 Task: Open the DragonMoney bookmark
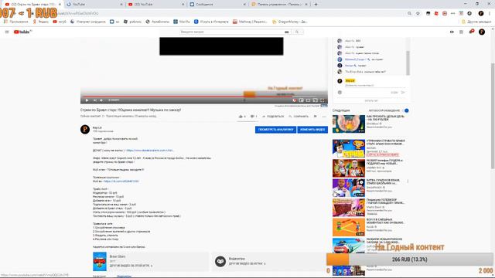coord(289,22)
